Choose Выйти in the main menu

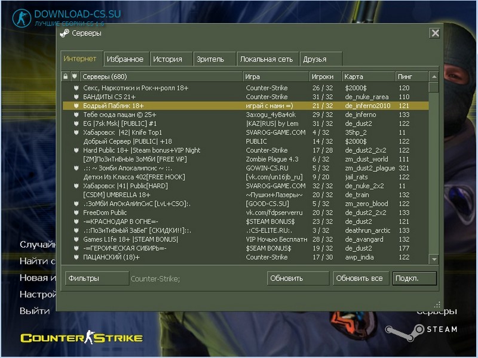(x=35, y=311)
